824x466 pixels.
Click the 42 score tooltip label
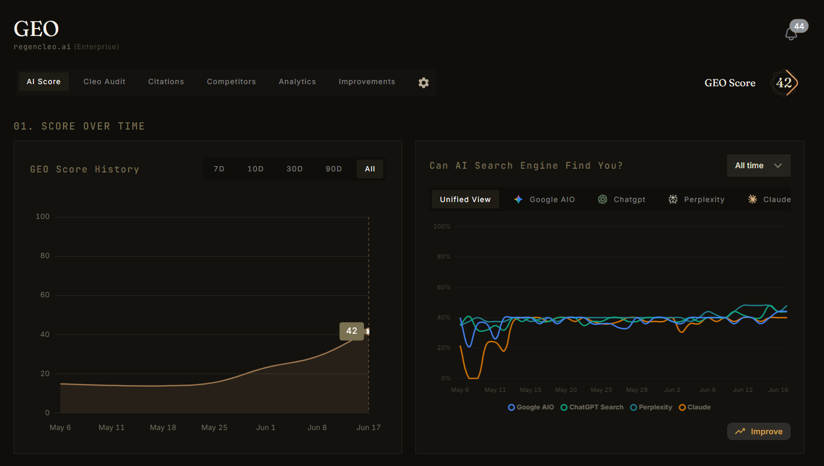(x=351, y=331)
